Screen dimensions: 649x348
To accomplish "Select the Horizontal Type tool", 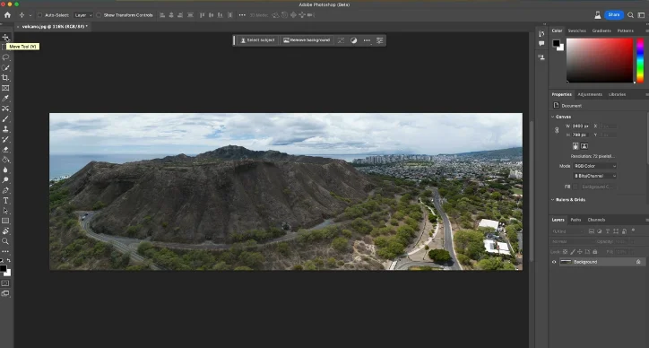I will [x=5, y=201].
